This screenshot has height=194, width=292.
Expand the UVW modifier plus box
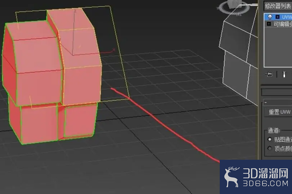click(278, 17)
